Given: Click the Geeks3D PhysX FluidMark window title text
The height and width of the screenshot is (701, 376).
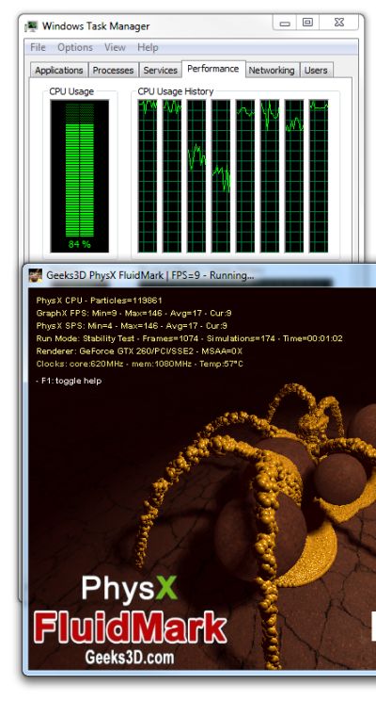Looking at the screenshot, I should point(150,275).
